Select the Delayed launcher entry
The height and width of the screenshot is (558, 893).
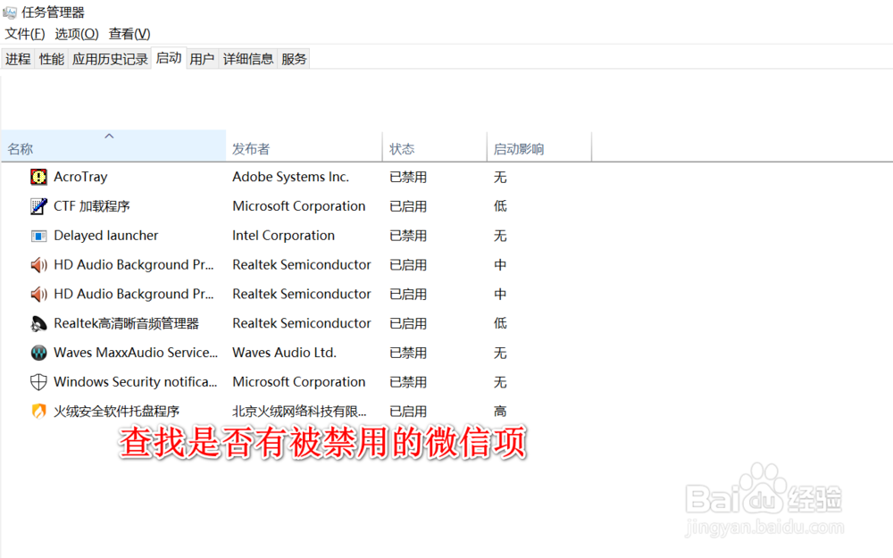pyautogui.click(x=106, y=236)
